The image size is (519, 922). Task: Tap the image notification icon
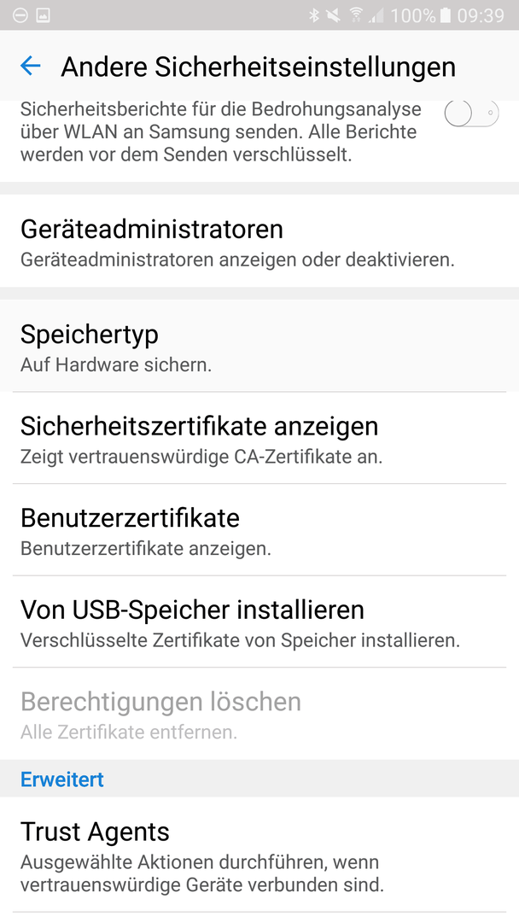point(44,16)
